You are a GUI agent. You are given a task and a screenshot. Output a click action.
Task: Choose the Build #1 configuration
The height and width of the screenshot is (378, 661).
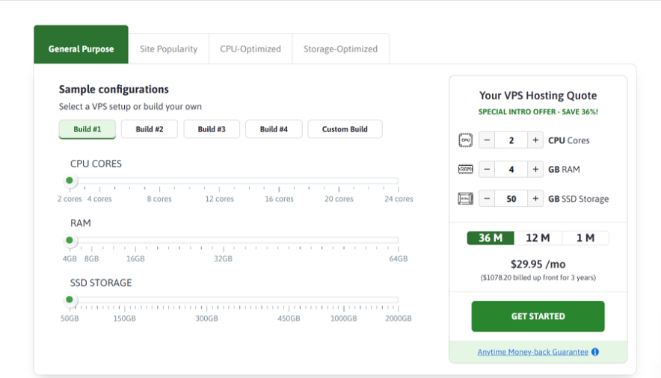[x=87, y=129]
